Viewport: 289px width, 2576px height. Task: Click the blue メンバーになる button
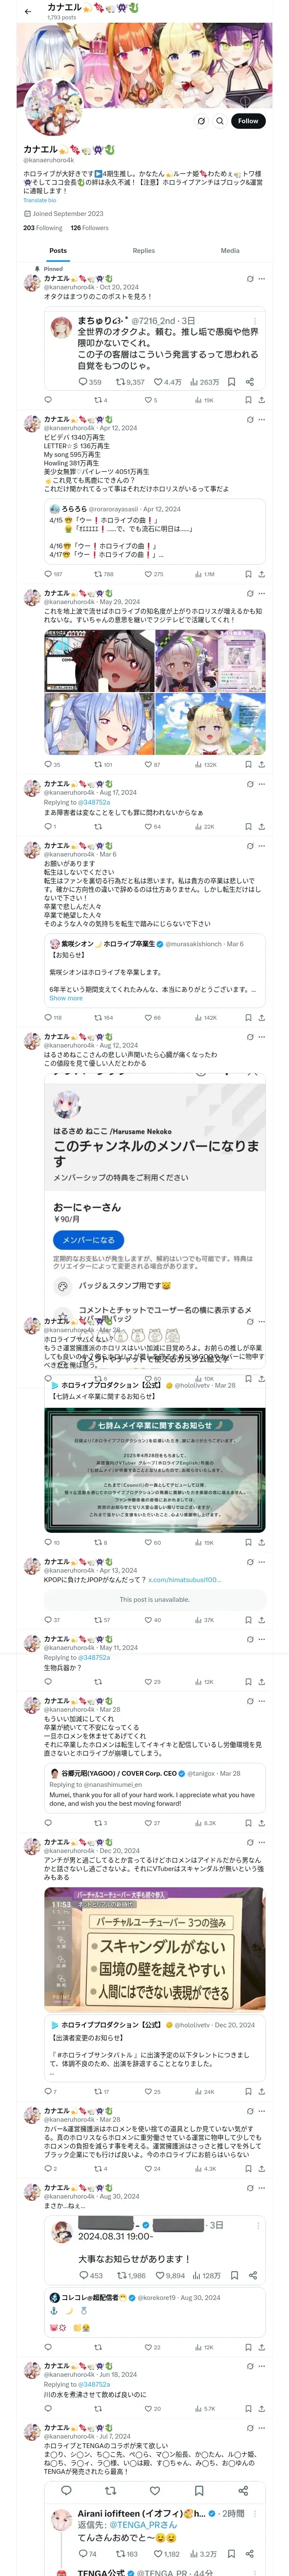click(88, 1240)
